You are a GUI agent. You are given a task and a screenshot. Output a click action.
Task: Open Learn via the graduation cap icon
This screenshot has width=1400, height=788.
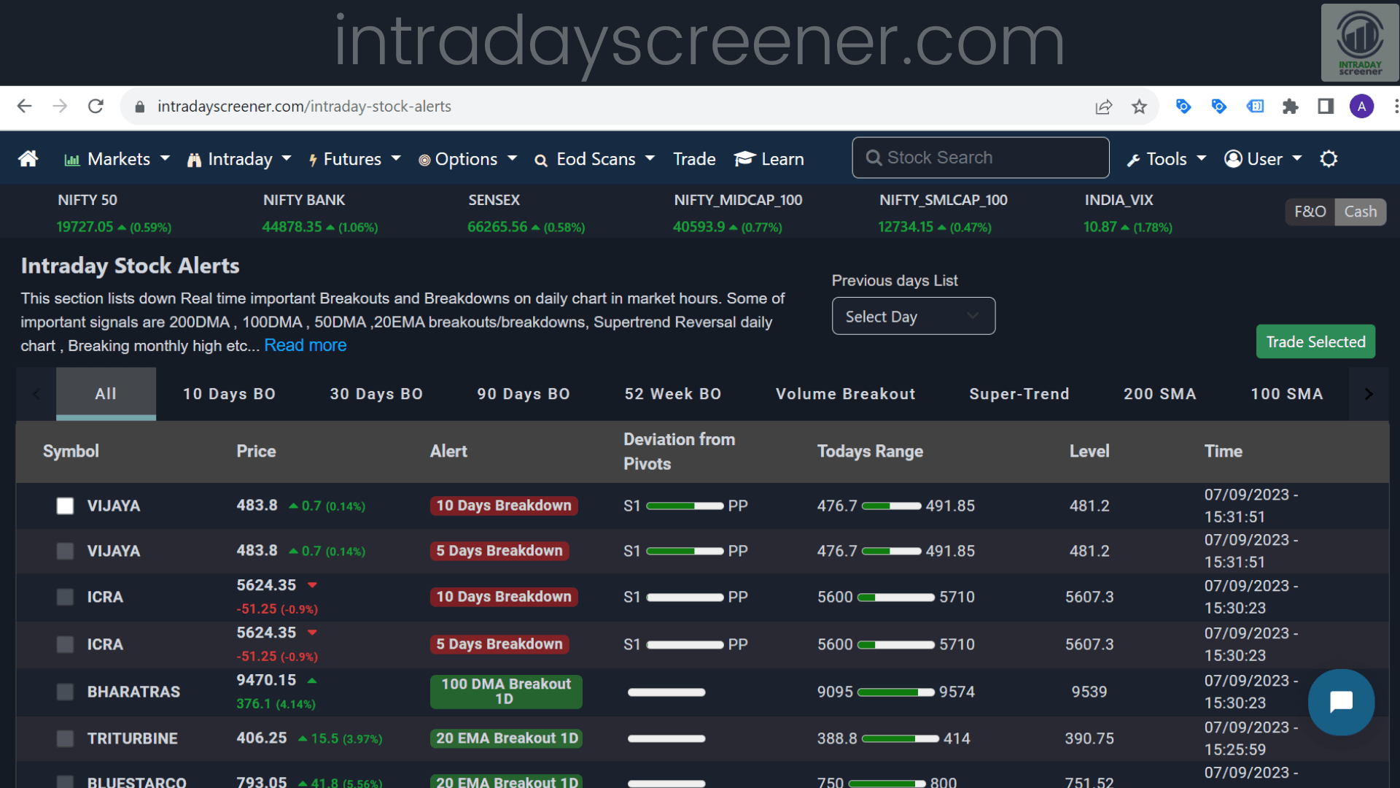pyautogui.click(x=744, y=158)
